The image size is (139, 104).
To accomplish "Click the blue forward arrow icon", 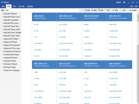I will [92, 10].
